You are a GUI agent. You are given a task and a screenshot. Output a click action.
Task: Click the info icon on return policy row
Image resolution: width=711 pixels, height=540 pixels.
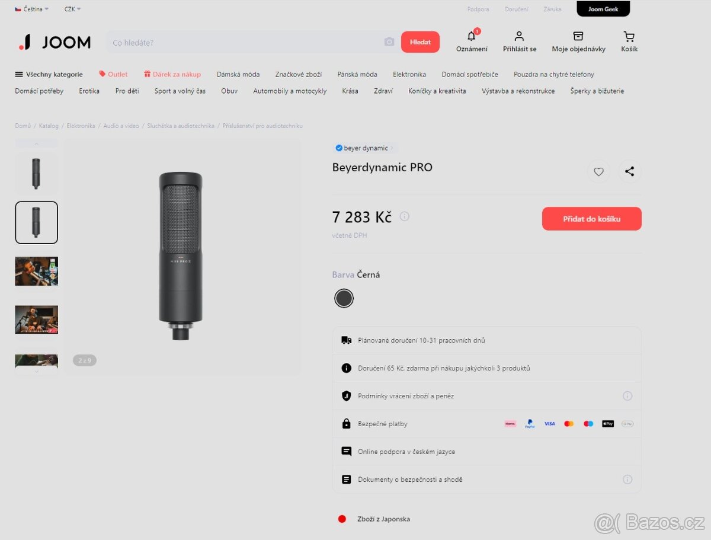coord(627,395)
